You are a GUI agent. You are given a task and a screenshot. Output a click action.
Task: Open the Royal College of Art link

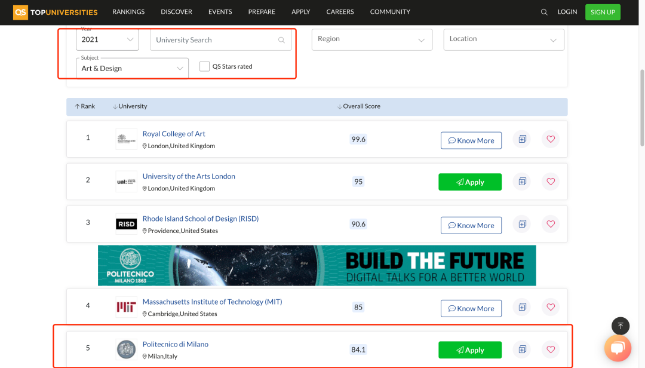pyautogui.click(x=174, y=134)
